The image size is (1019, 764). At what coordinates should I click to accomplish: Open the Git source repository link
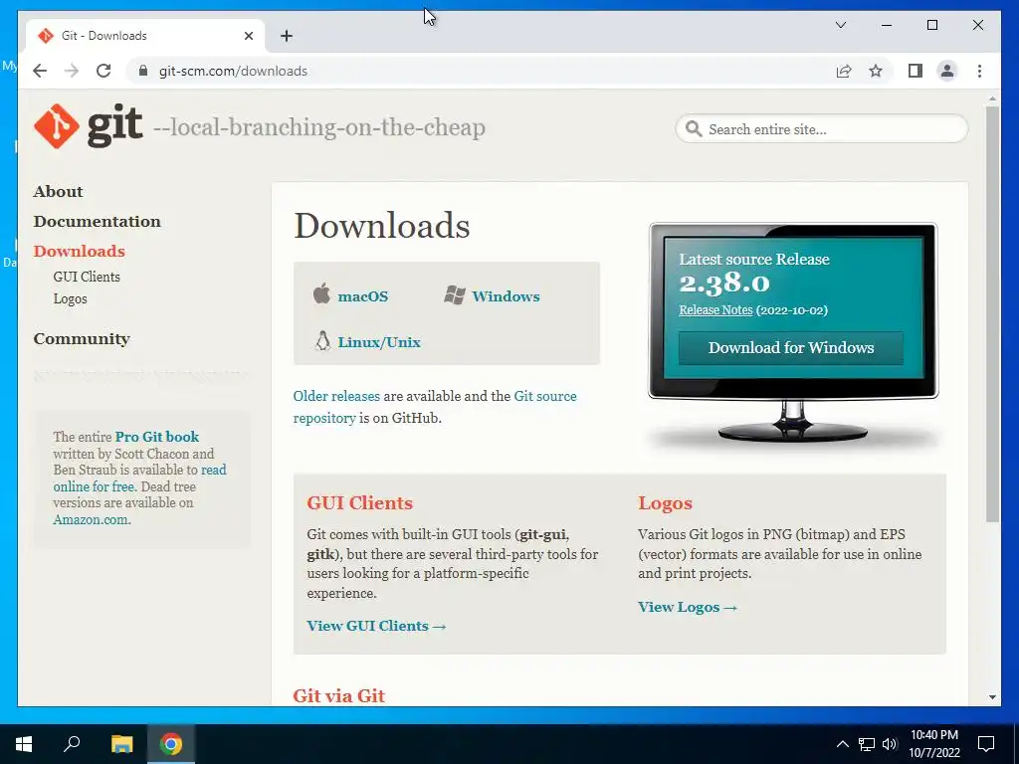544,396
